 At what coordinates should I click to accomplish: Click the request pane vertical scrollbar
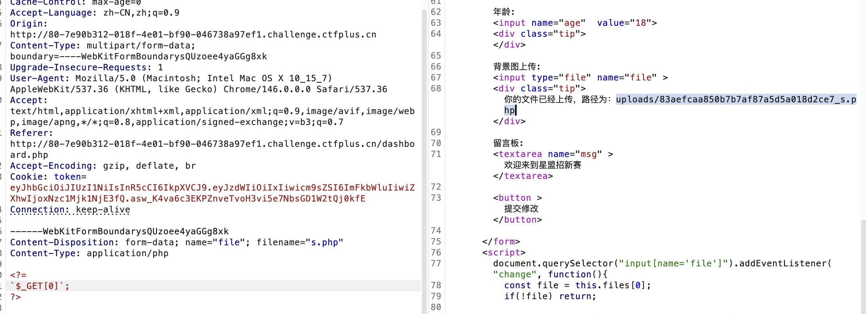click(424, 156)
